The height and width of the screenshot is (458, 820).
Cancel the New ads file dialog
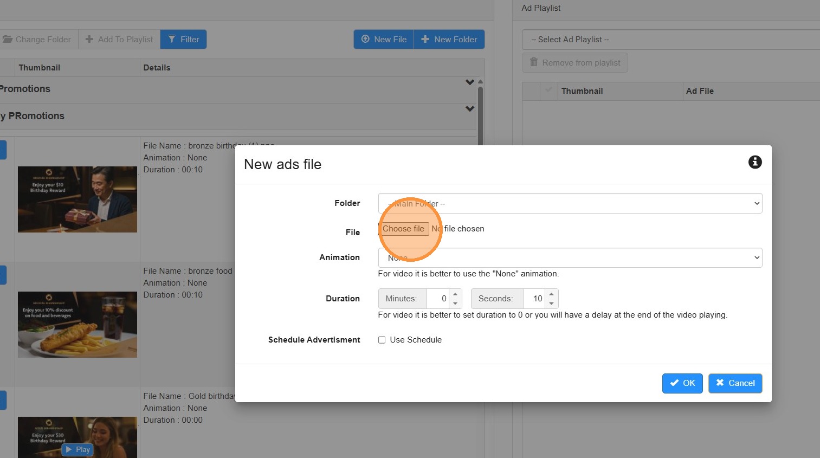click(x=735, y=383)
